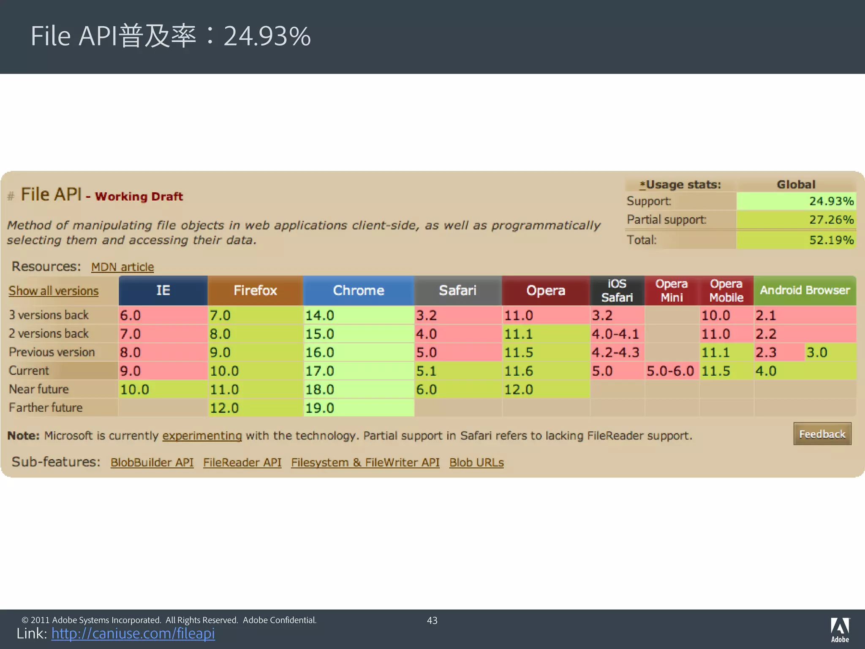The width and height of the screenshot is (865, 649).
Task: Click Android Browser 2.3 cell
Action: (x=779, y=352)
